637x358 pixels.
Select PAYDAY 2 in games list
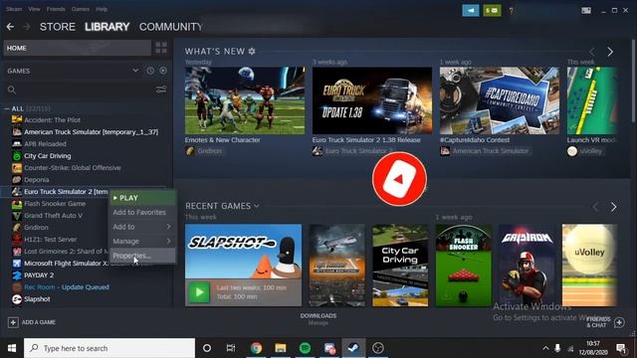[x=39, y=275]
